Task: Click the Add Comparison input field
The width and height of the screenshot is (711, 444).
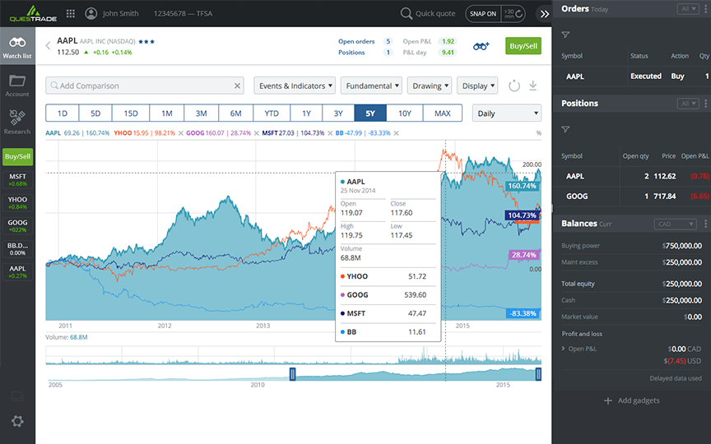Action: tap(144, 86)
